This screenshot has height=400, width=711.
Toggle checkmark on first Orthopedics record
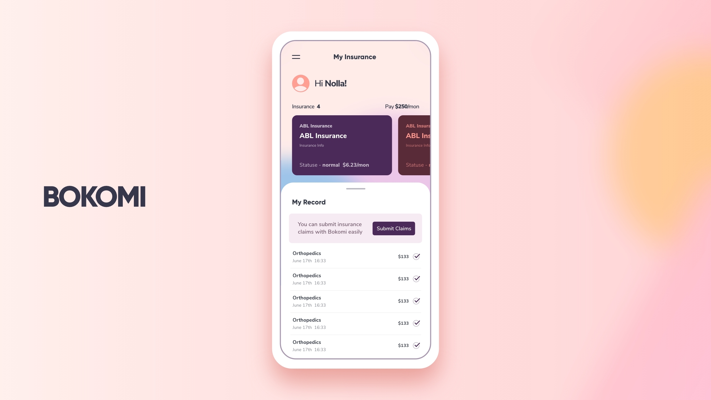[x=417, y=256]
